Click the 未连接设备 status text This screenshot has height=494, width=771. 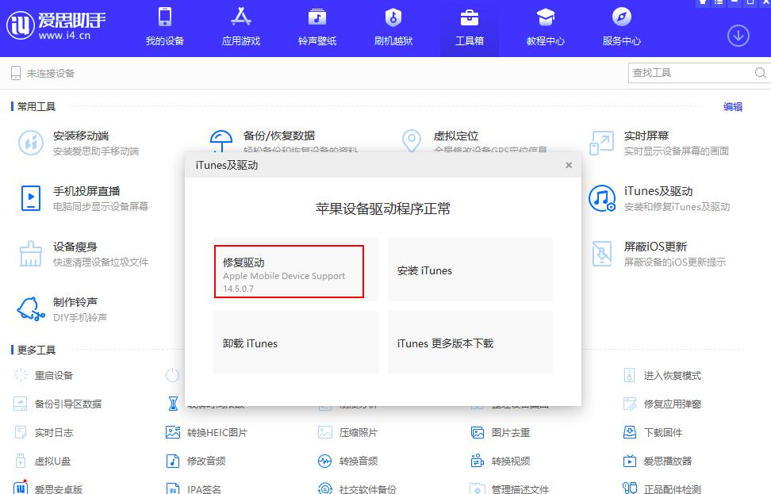coord(51,73)
